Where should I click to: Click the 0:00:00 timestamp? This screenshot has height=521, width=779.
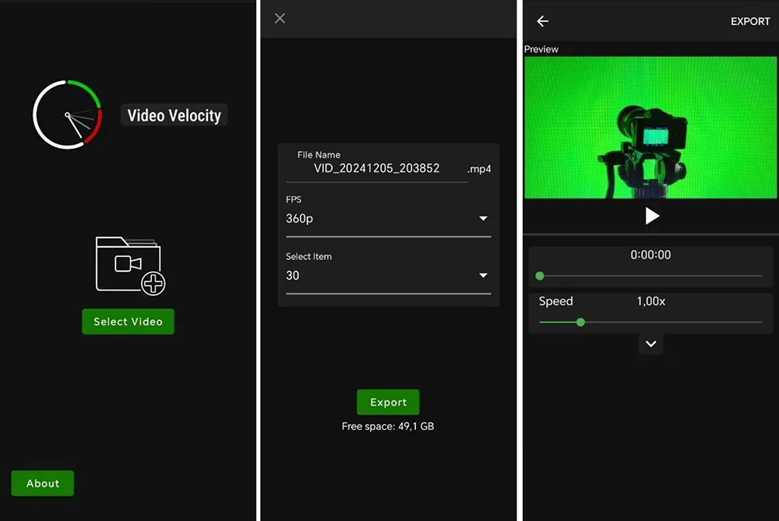(650, 255)
